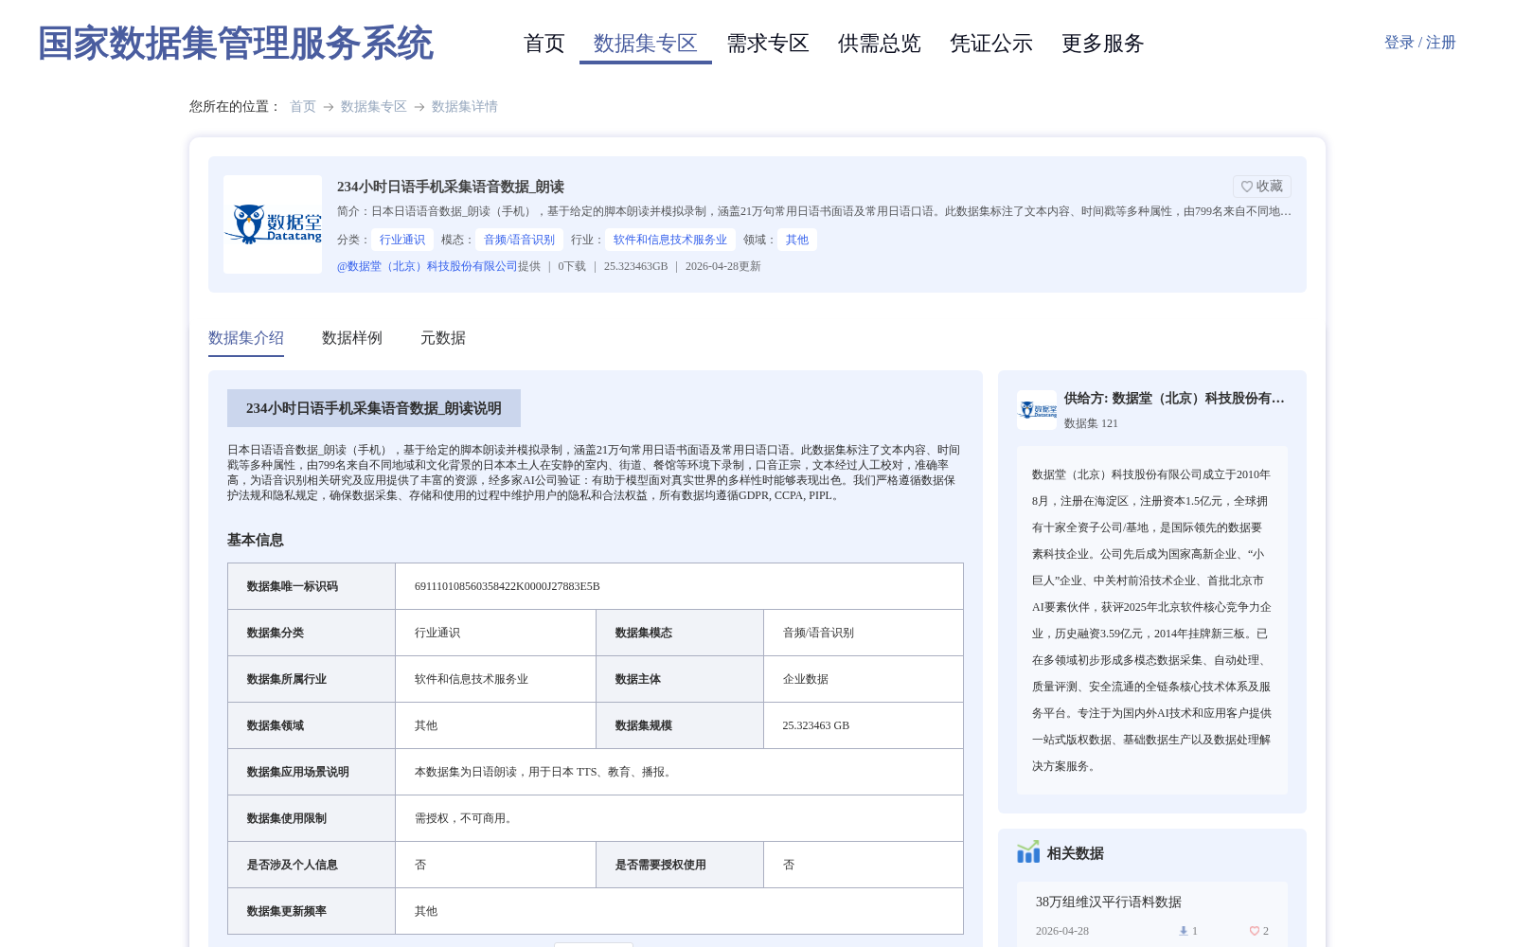Click the 软件和信息技术服务业 industry tag
The height and width of the screenshot is (947, 1515).
point(670,240)
